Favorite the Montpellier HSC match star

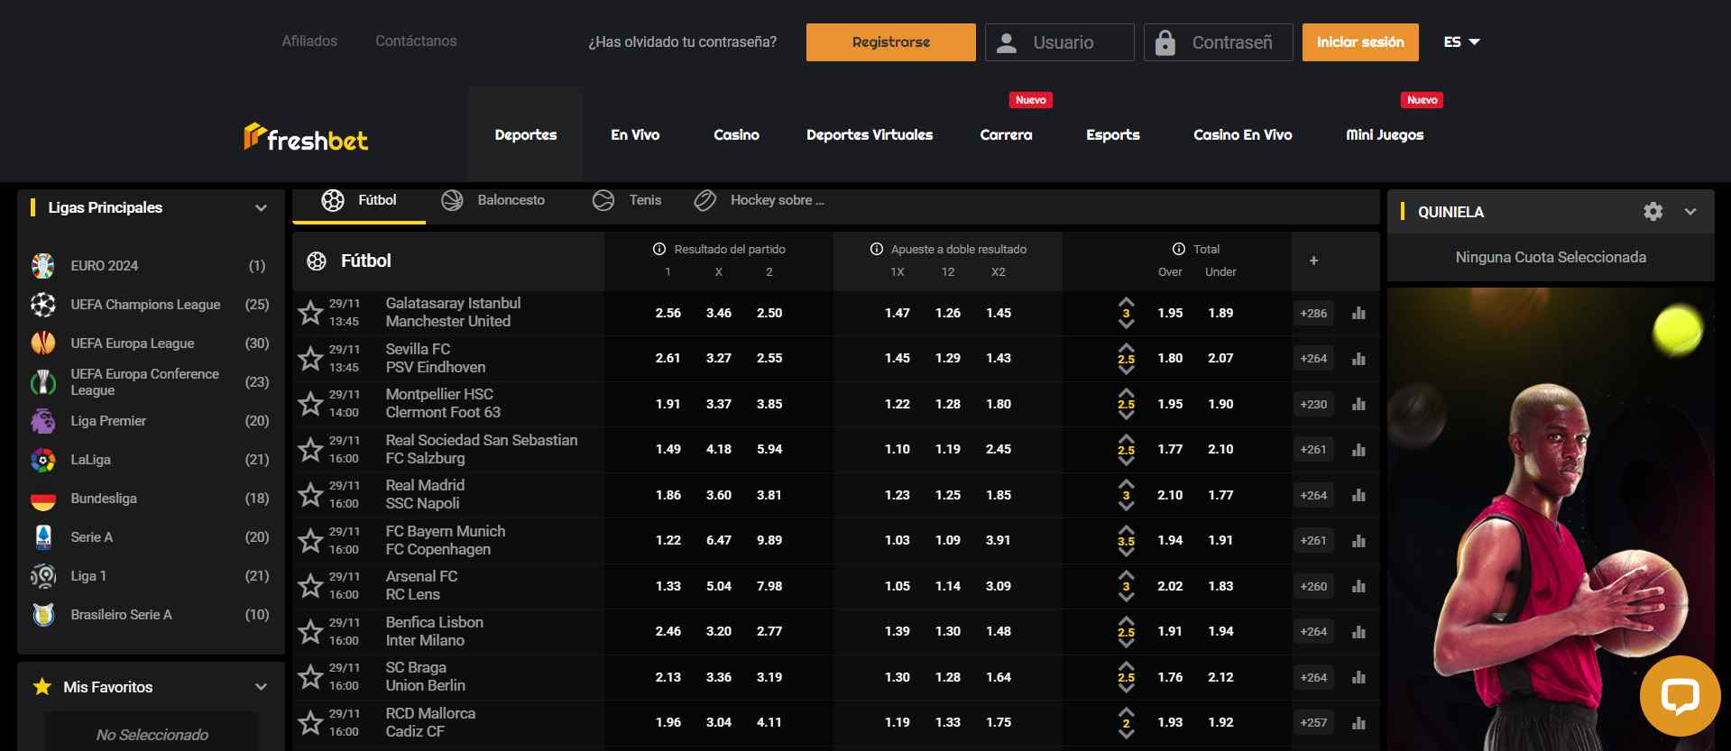click(x=310, y=403)
